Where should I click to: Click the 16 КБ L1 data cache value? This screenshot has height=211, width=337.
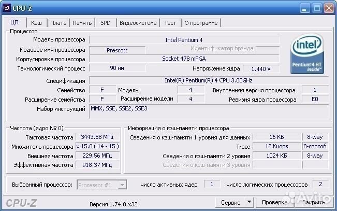(277, 137)
